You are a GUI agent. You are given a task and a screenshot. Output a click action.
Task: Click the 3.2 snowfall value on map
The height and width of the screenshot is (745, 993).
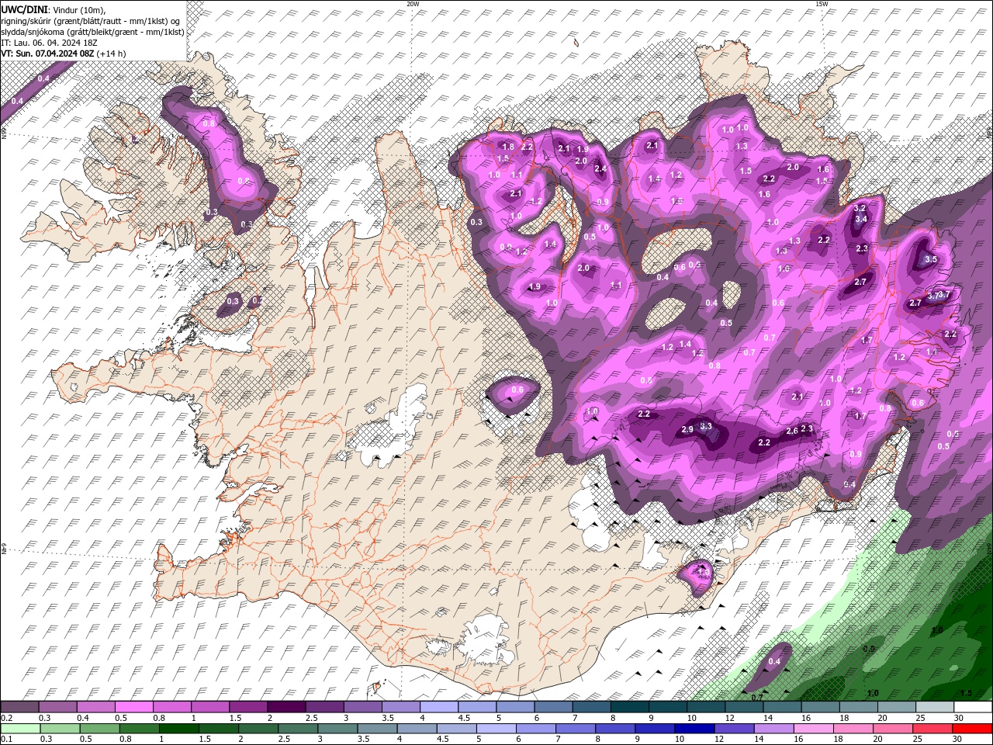(860, 208)
